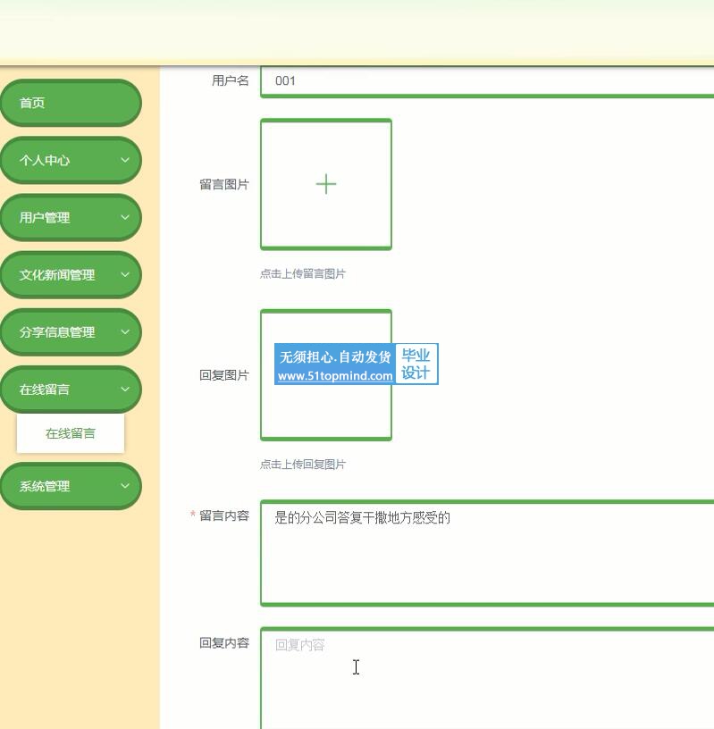This screenshot has width=714, height=729.
Task: Expand the 个人中心 chevron arrow
Action: click(x=125, y=160)
